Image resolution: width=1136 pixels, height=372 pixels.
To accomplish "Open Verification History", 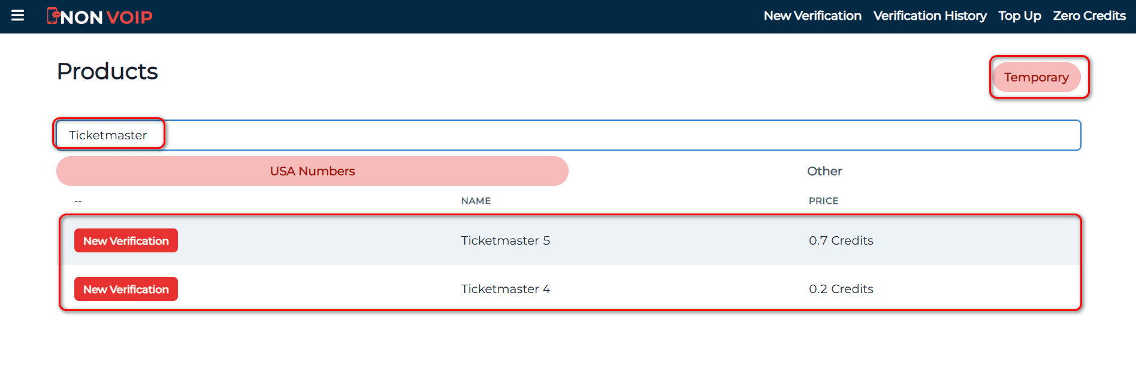I will coord(929,16).
